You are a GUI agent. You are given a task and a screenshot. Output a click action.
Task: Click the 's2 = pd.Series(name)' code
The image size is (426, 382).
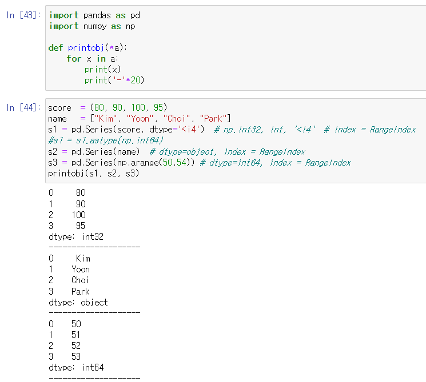pyautogui.click(x=94, y=152)
